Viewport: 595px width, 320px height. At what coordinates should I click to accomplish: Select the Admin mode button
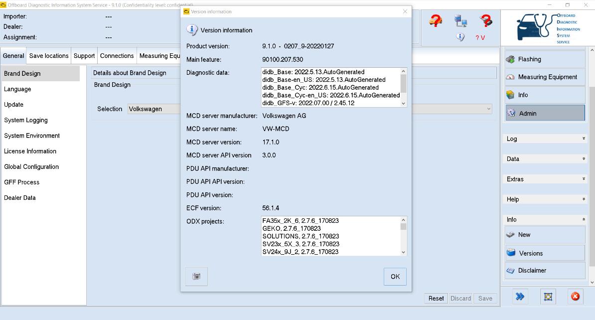[545, 113]
